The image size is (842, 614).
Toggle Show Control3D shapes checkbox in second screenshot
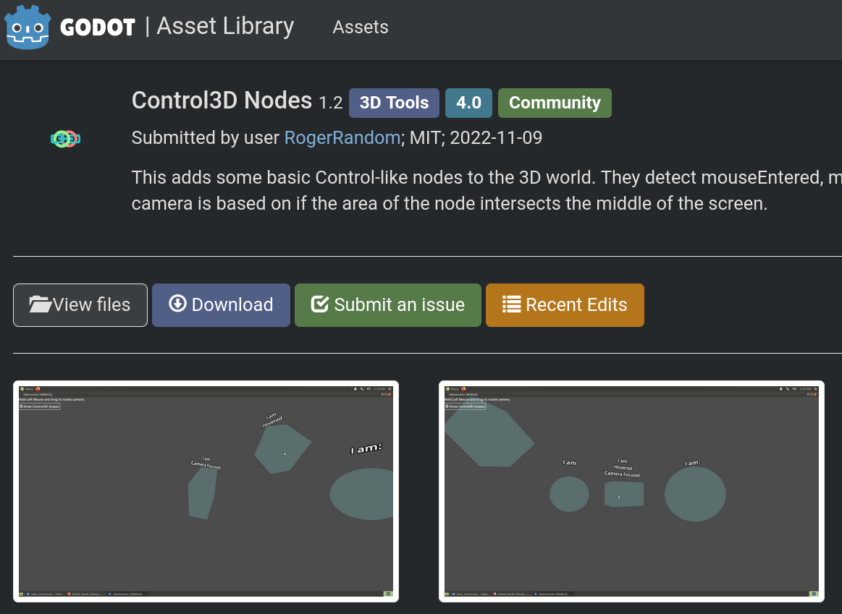pyautogui.click(x=447, y=406)
